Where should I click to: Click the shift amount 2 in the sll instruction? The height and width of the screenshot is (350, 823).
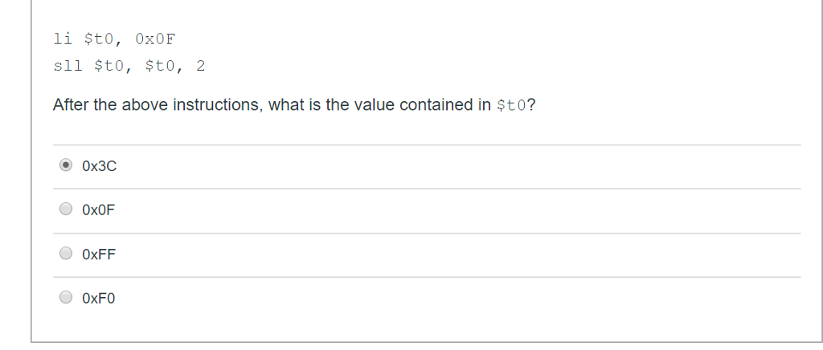tap(200, 66)
